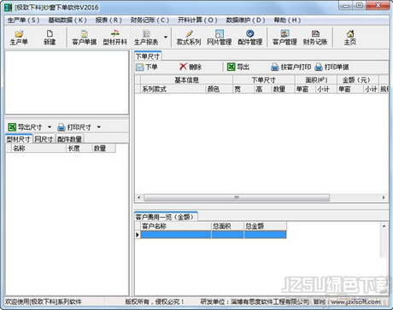Expand the 打印尺寸 dropdown arrow

tap(98, 127)
